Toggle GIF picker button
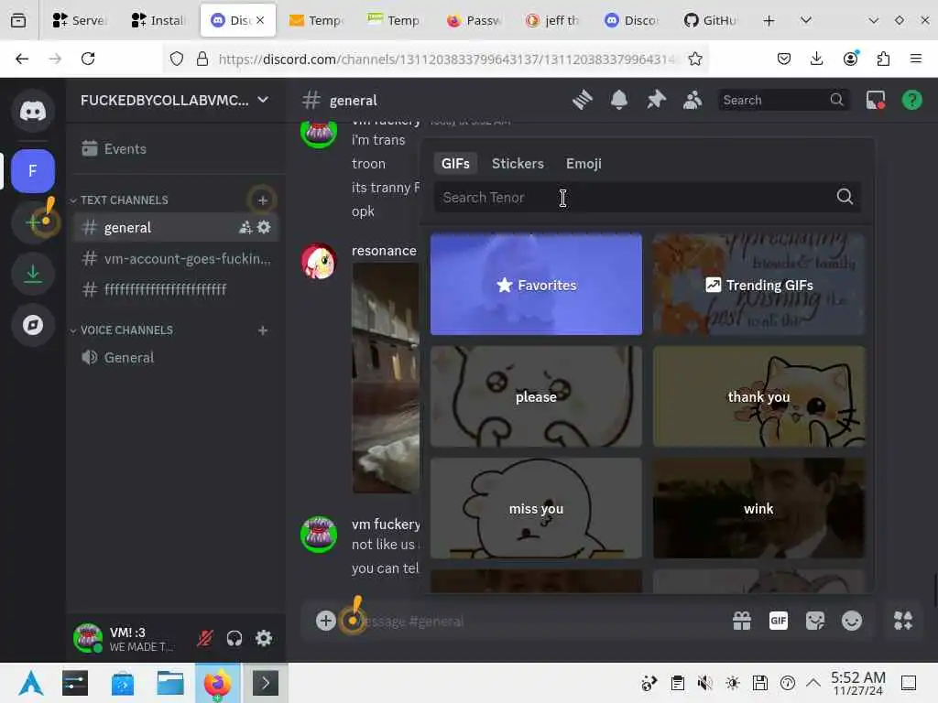Image resolution: width=938 pixels, height=703 pixels. pyautogui.click(x=779, y=621)
